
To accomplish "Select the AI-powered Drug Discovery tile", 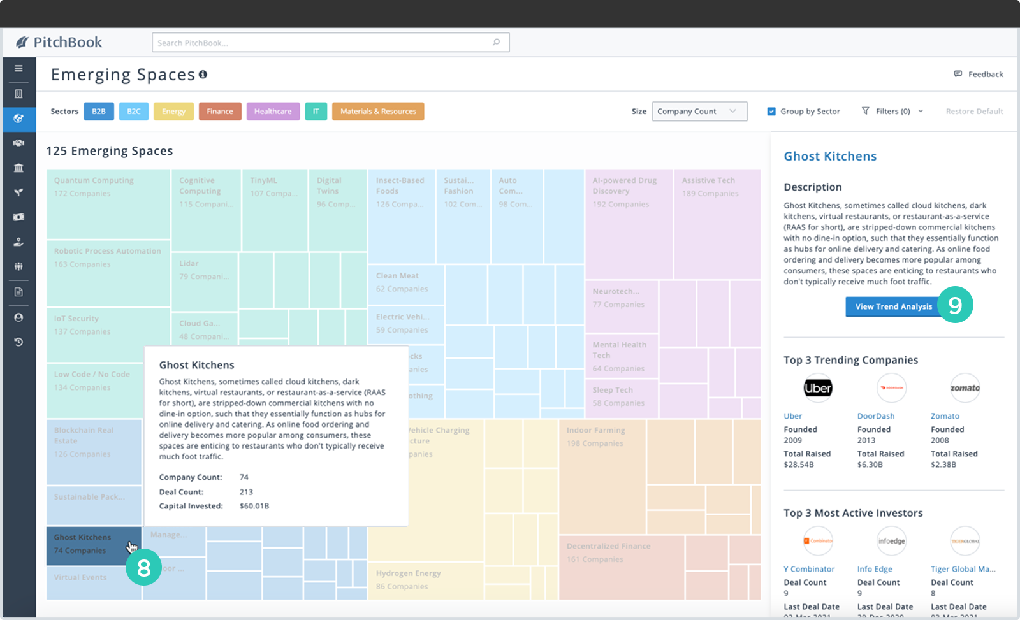I will click(629, 224).
